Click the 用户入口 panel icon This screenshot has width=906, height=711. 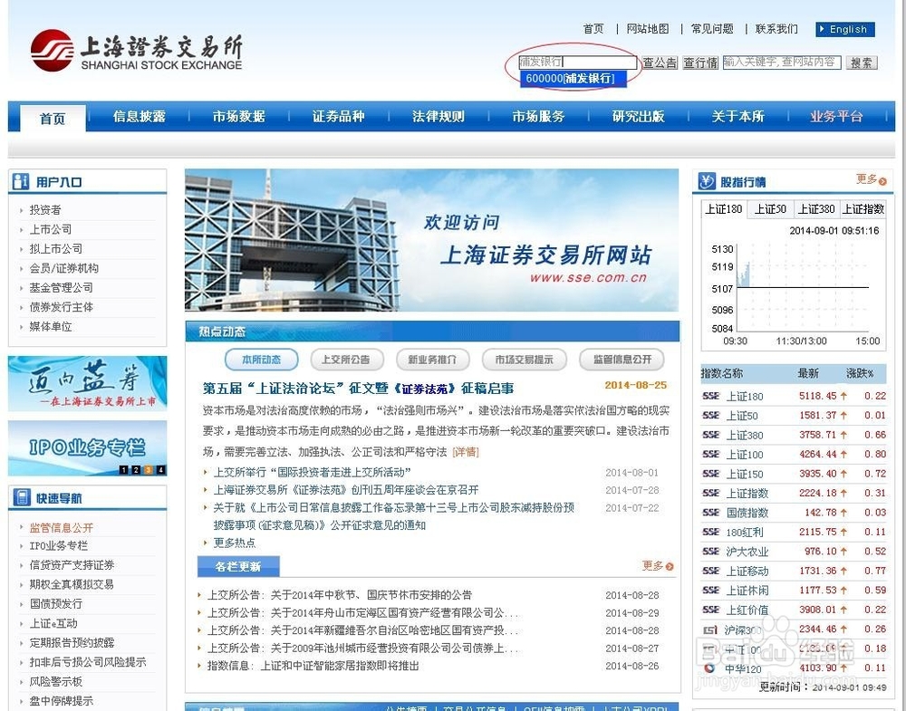[x=20, y=181]
